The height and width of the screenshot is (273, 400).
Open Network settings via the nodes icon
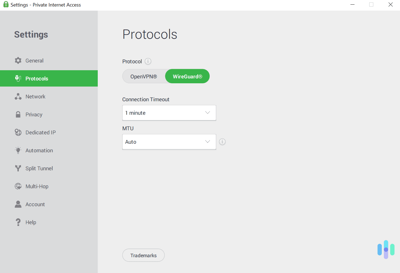point(18,96)
